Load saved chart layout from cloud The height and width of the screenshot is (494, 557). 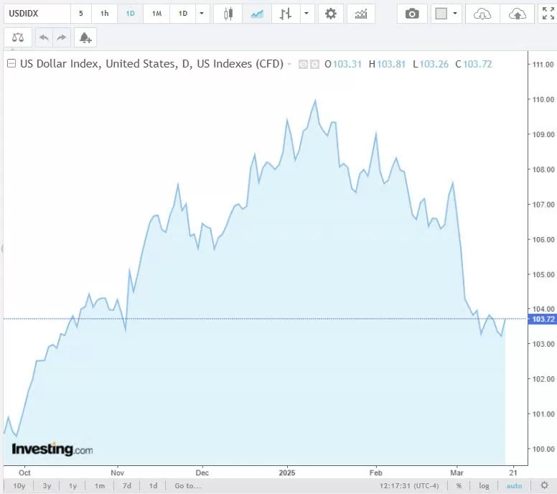coord(482,14)
